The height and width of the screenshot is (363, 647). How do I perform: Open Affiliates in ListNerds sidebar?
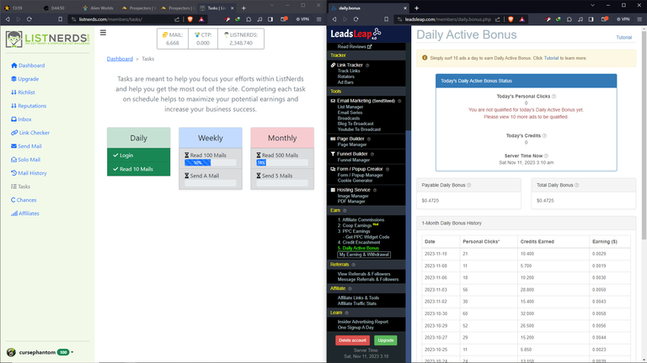pyautogui.click(x=24, y=213)
